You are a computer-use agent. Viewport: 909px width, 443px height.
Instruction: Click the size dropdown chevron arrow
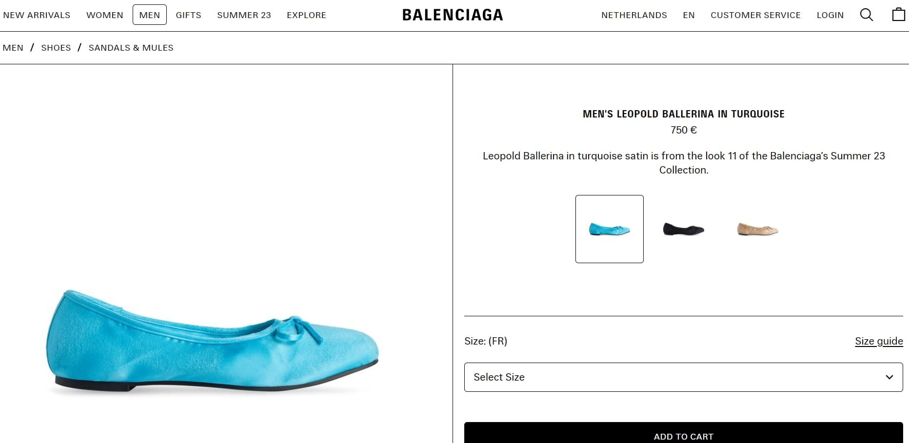889,377
